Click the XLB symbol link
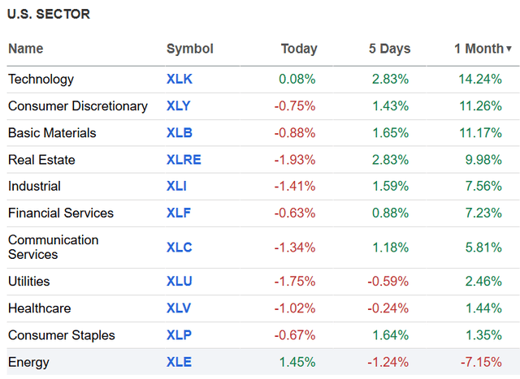 pyautogui.click(x=179, y=133)
